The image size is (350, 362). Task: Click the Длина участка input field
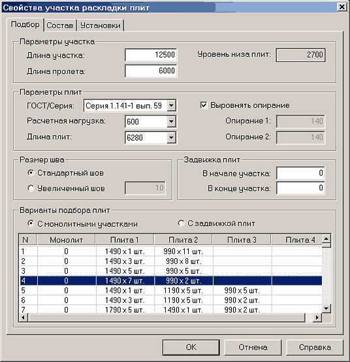point(151,55)
